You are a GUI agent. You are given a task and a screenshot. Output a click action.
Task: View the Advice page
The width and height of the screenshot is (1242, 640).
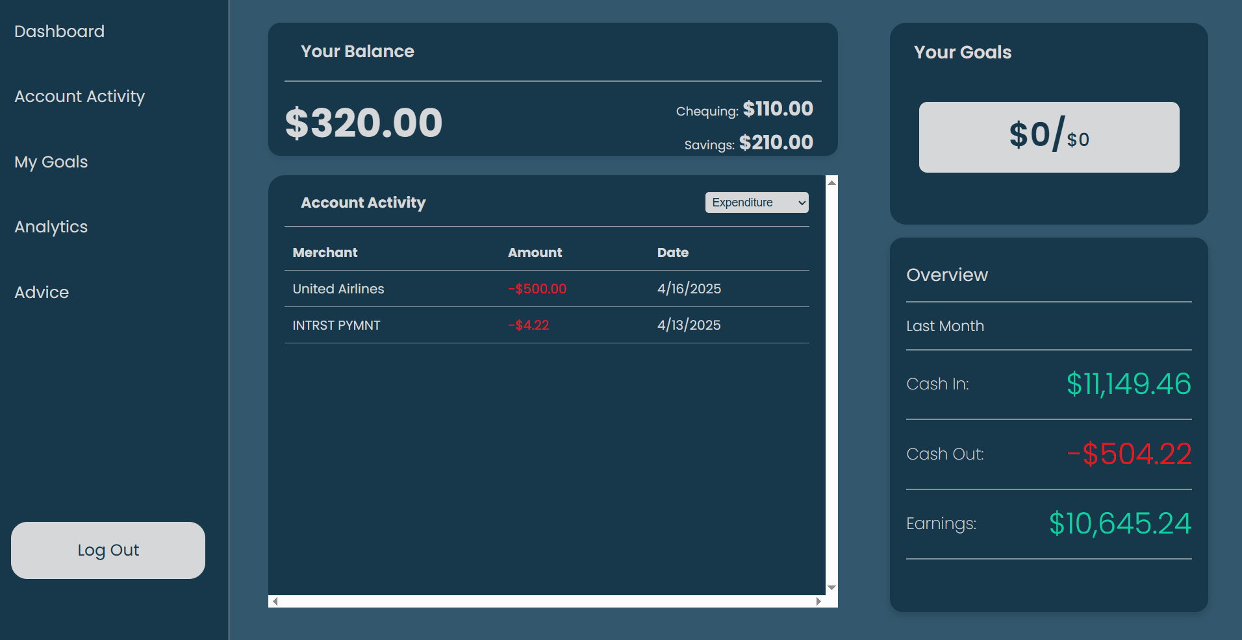pyautogui.click(x=41, y=292)
